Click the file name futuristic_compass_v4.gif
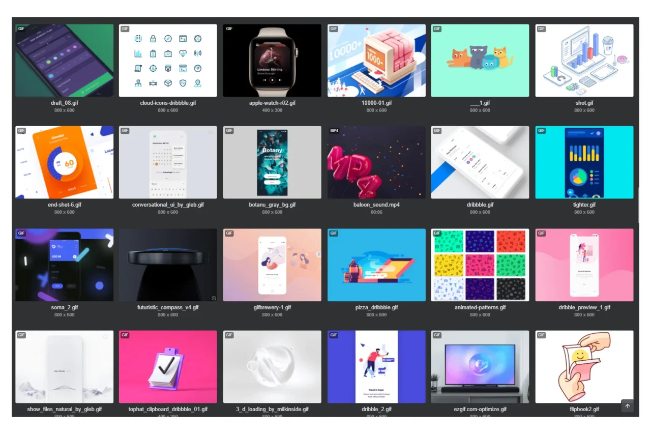The height and width of the screenshot is (434, 651). click(x=168, y=307)
